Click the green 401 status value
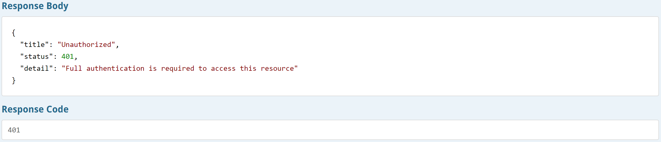661x142 pixels. click(x=68, y=56)
